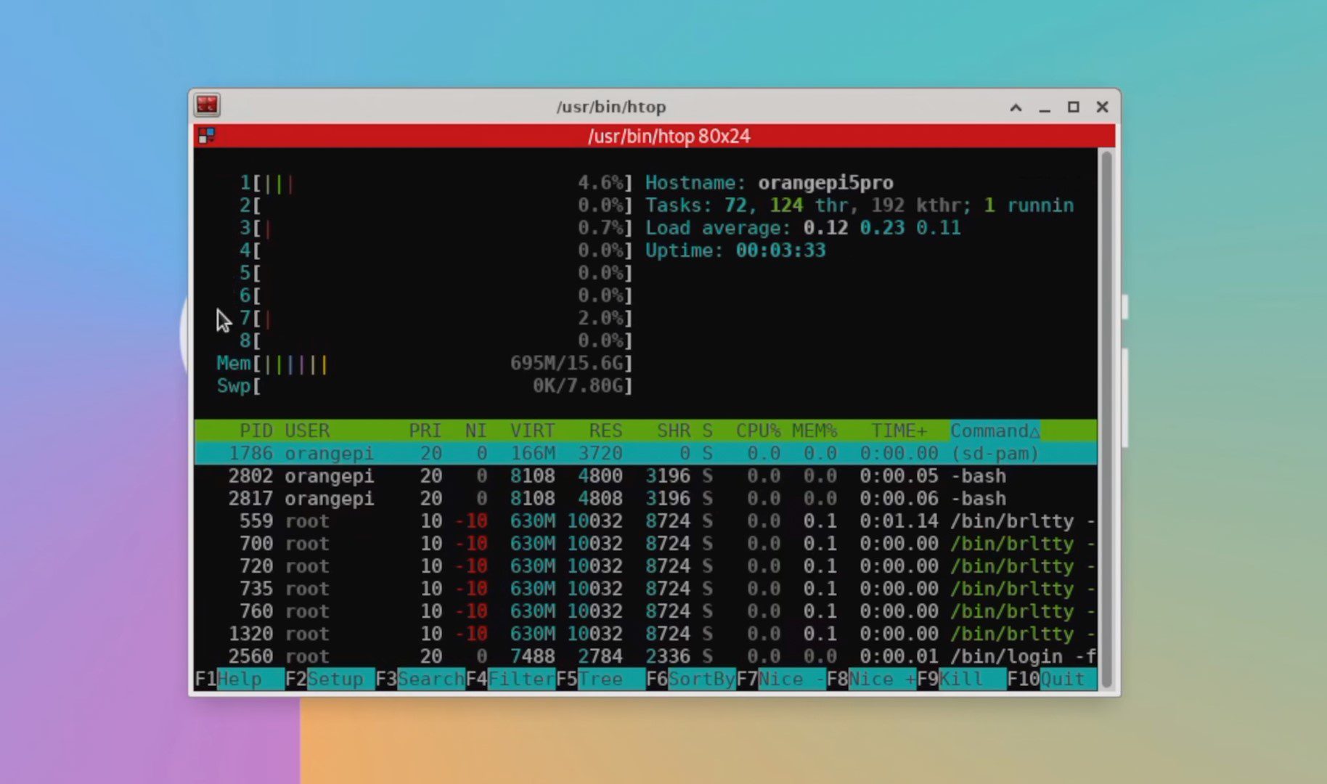Maximize the htop terminal window
This screenshot has width=1327, height=784.
(x=1073, y=107)
